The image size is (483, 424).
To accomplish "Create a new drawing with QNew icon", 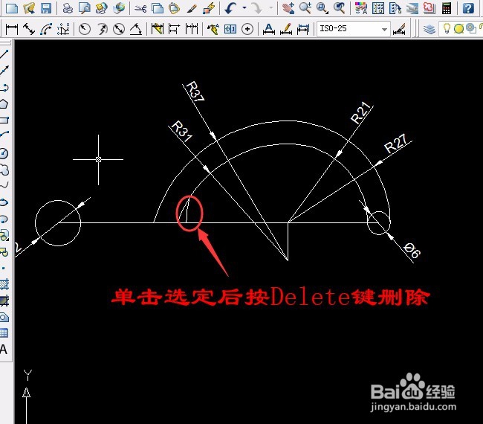I will (x=12, y=8).
